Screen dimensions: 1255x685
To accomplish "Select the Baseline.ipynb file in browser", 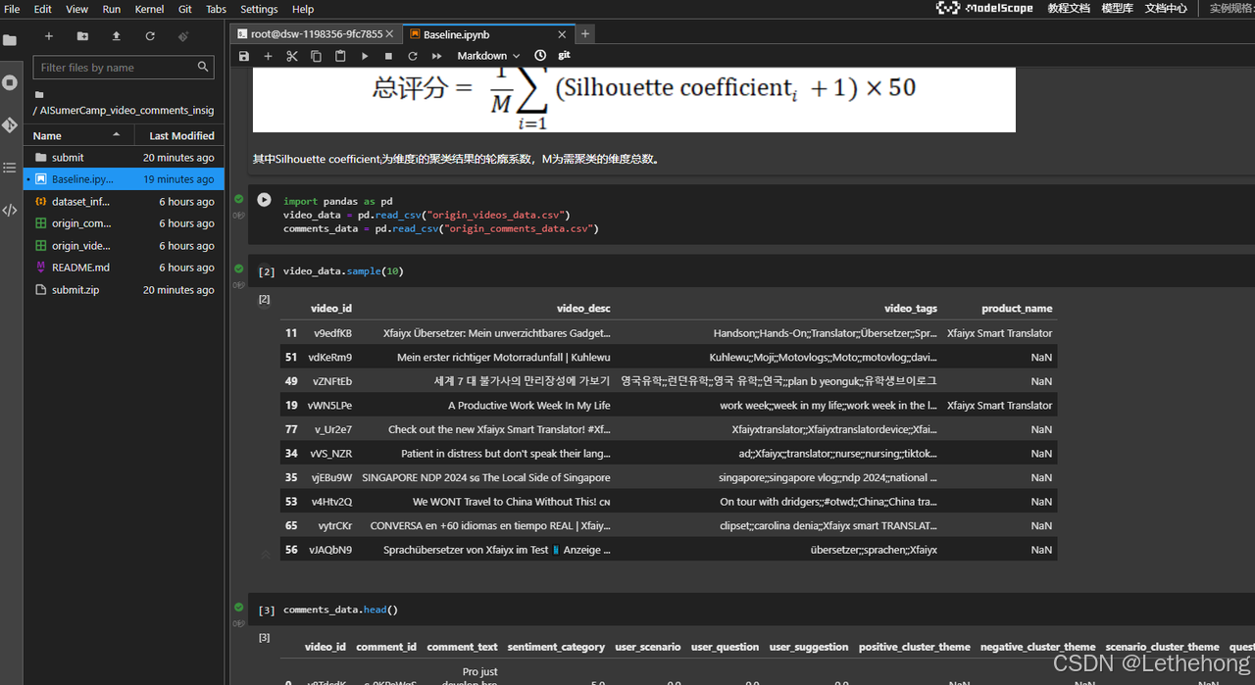I will tap(125, 179).
